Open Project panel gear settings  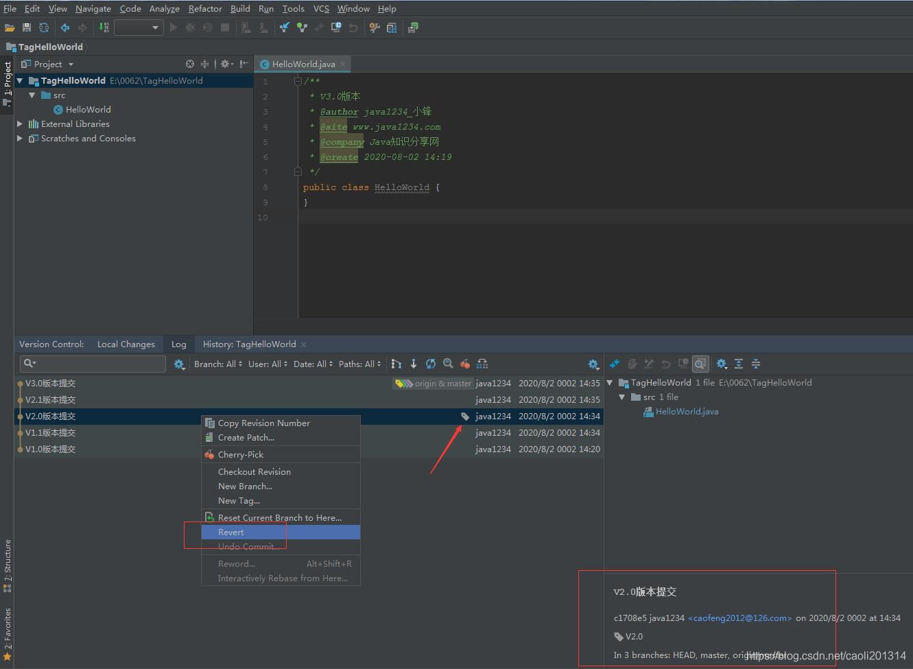pyautogui.click(x=226, y=64)
